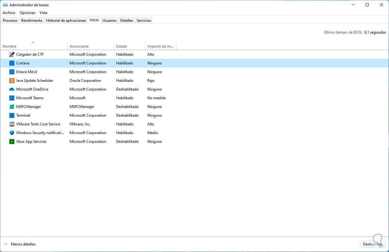
Task: Go to the Servicios tab
Action: tap(144, 21)
